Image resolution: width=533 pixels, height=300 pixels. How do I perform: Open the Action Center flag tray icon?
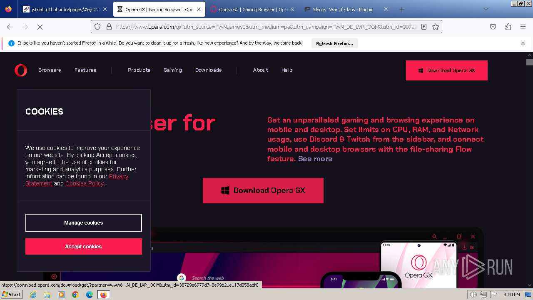[x=493, y=295]
